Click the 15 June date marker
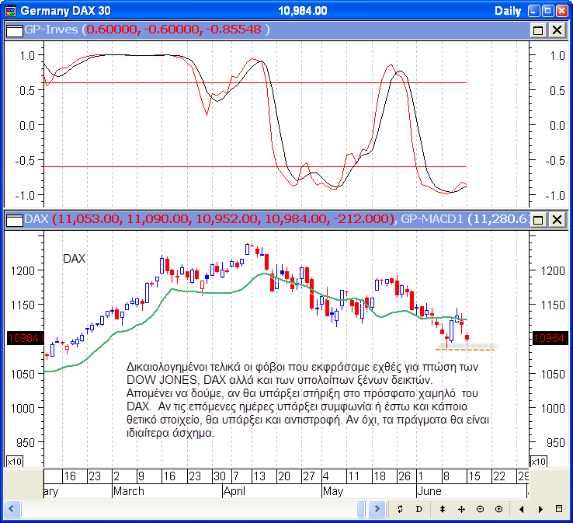Screen dimensions: 573x523 [474, 476]
